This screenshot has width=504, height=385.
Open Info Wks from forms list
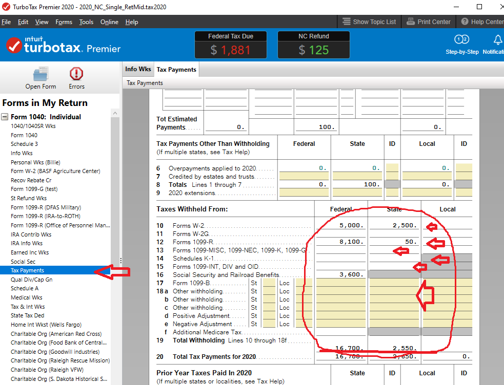22,153
